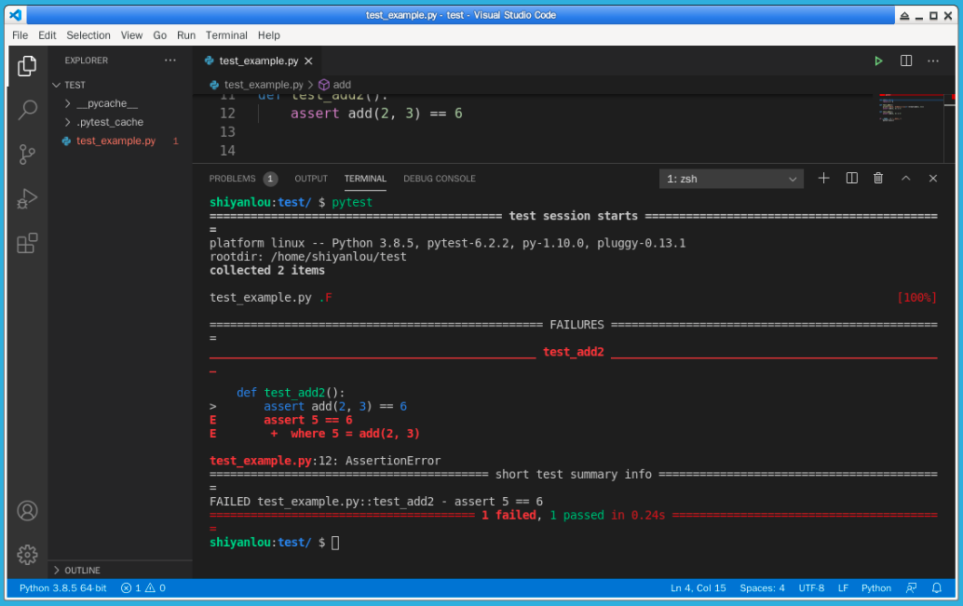Select the TERMINAL panel tab

click(365, 179)
